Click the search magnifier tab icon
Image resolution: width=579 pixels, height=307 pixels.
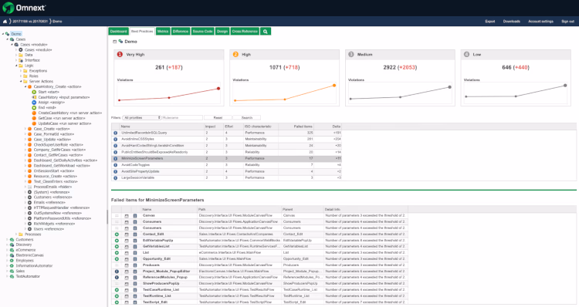[x=265, y=32]
